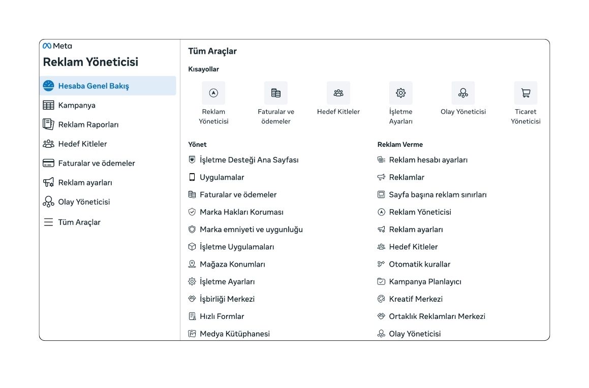Screen dimensions: 589x388
Task: Click the Olay Yöneticisi shortcut icon
Action: point(463,93)
